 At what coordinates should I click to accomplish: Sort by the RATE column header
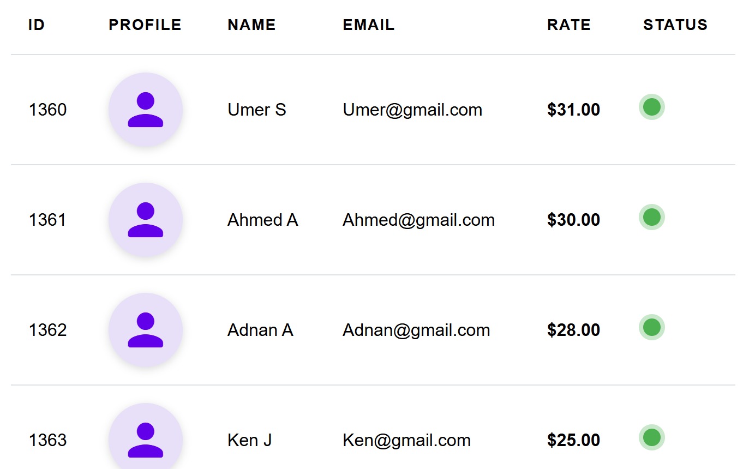coord(568,25)
